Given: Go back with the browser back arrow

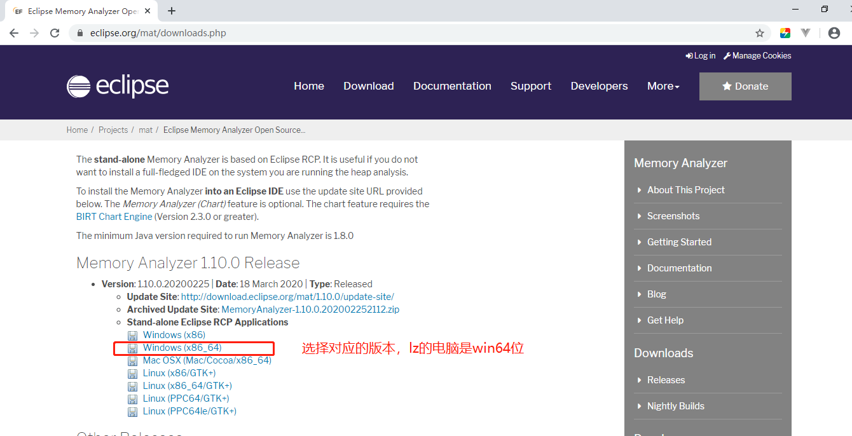Looking at the screenshot, I should [x=14, y=33].
